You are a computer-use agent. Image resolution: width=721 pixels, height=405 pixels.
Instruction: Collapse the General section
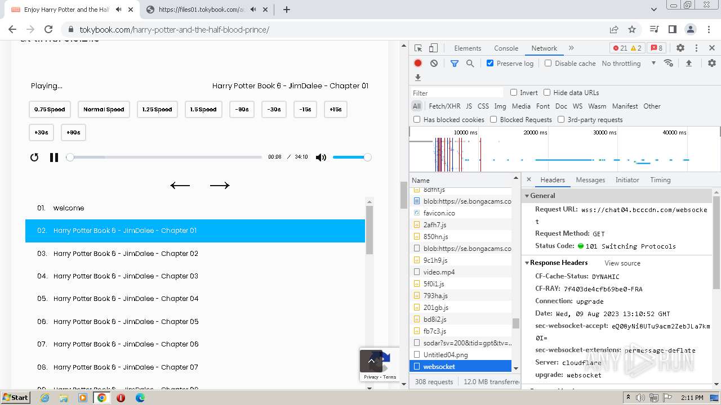click(527, 196)
